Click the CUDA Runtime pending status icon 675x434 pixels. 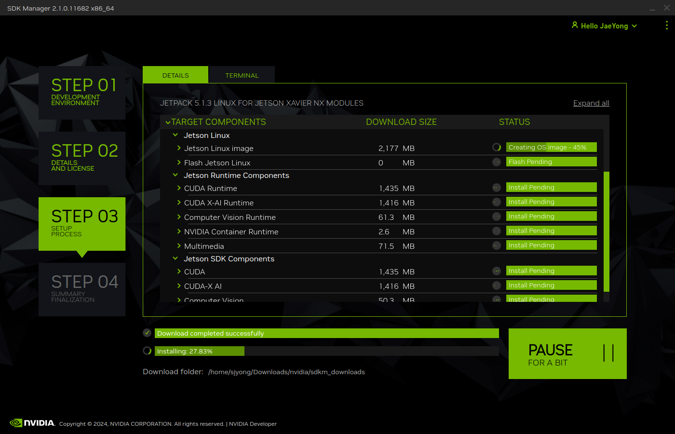(x=497, y=188)
